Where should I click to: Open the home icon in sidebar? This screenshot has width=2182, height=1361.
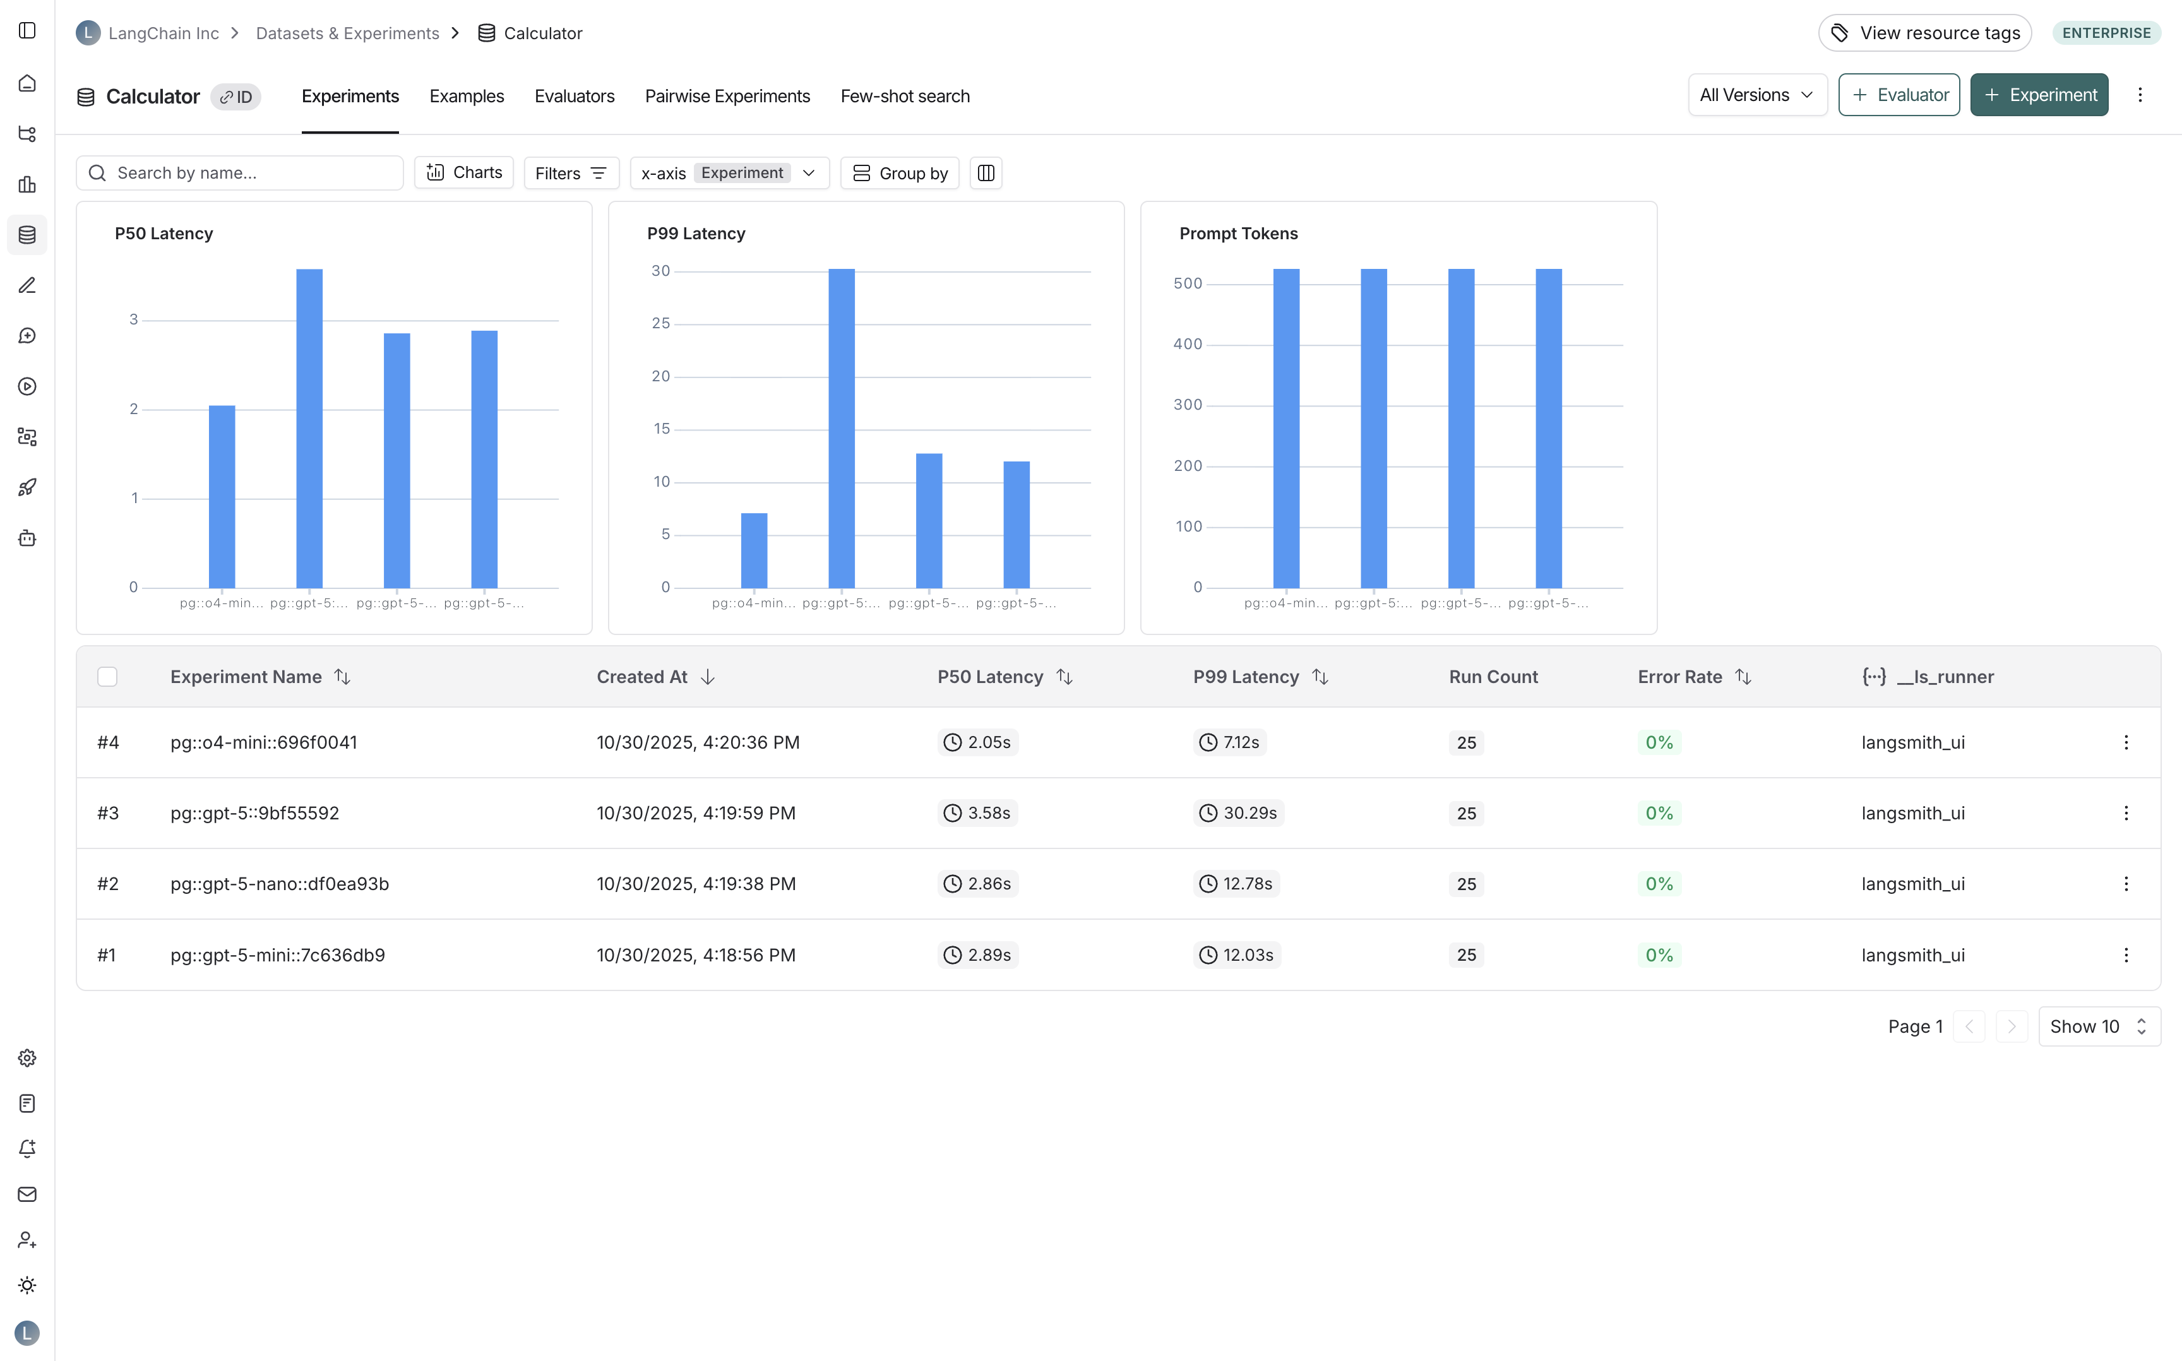point(27,84)
